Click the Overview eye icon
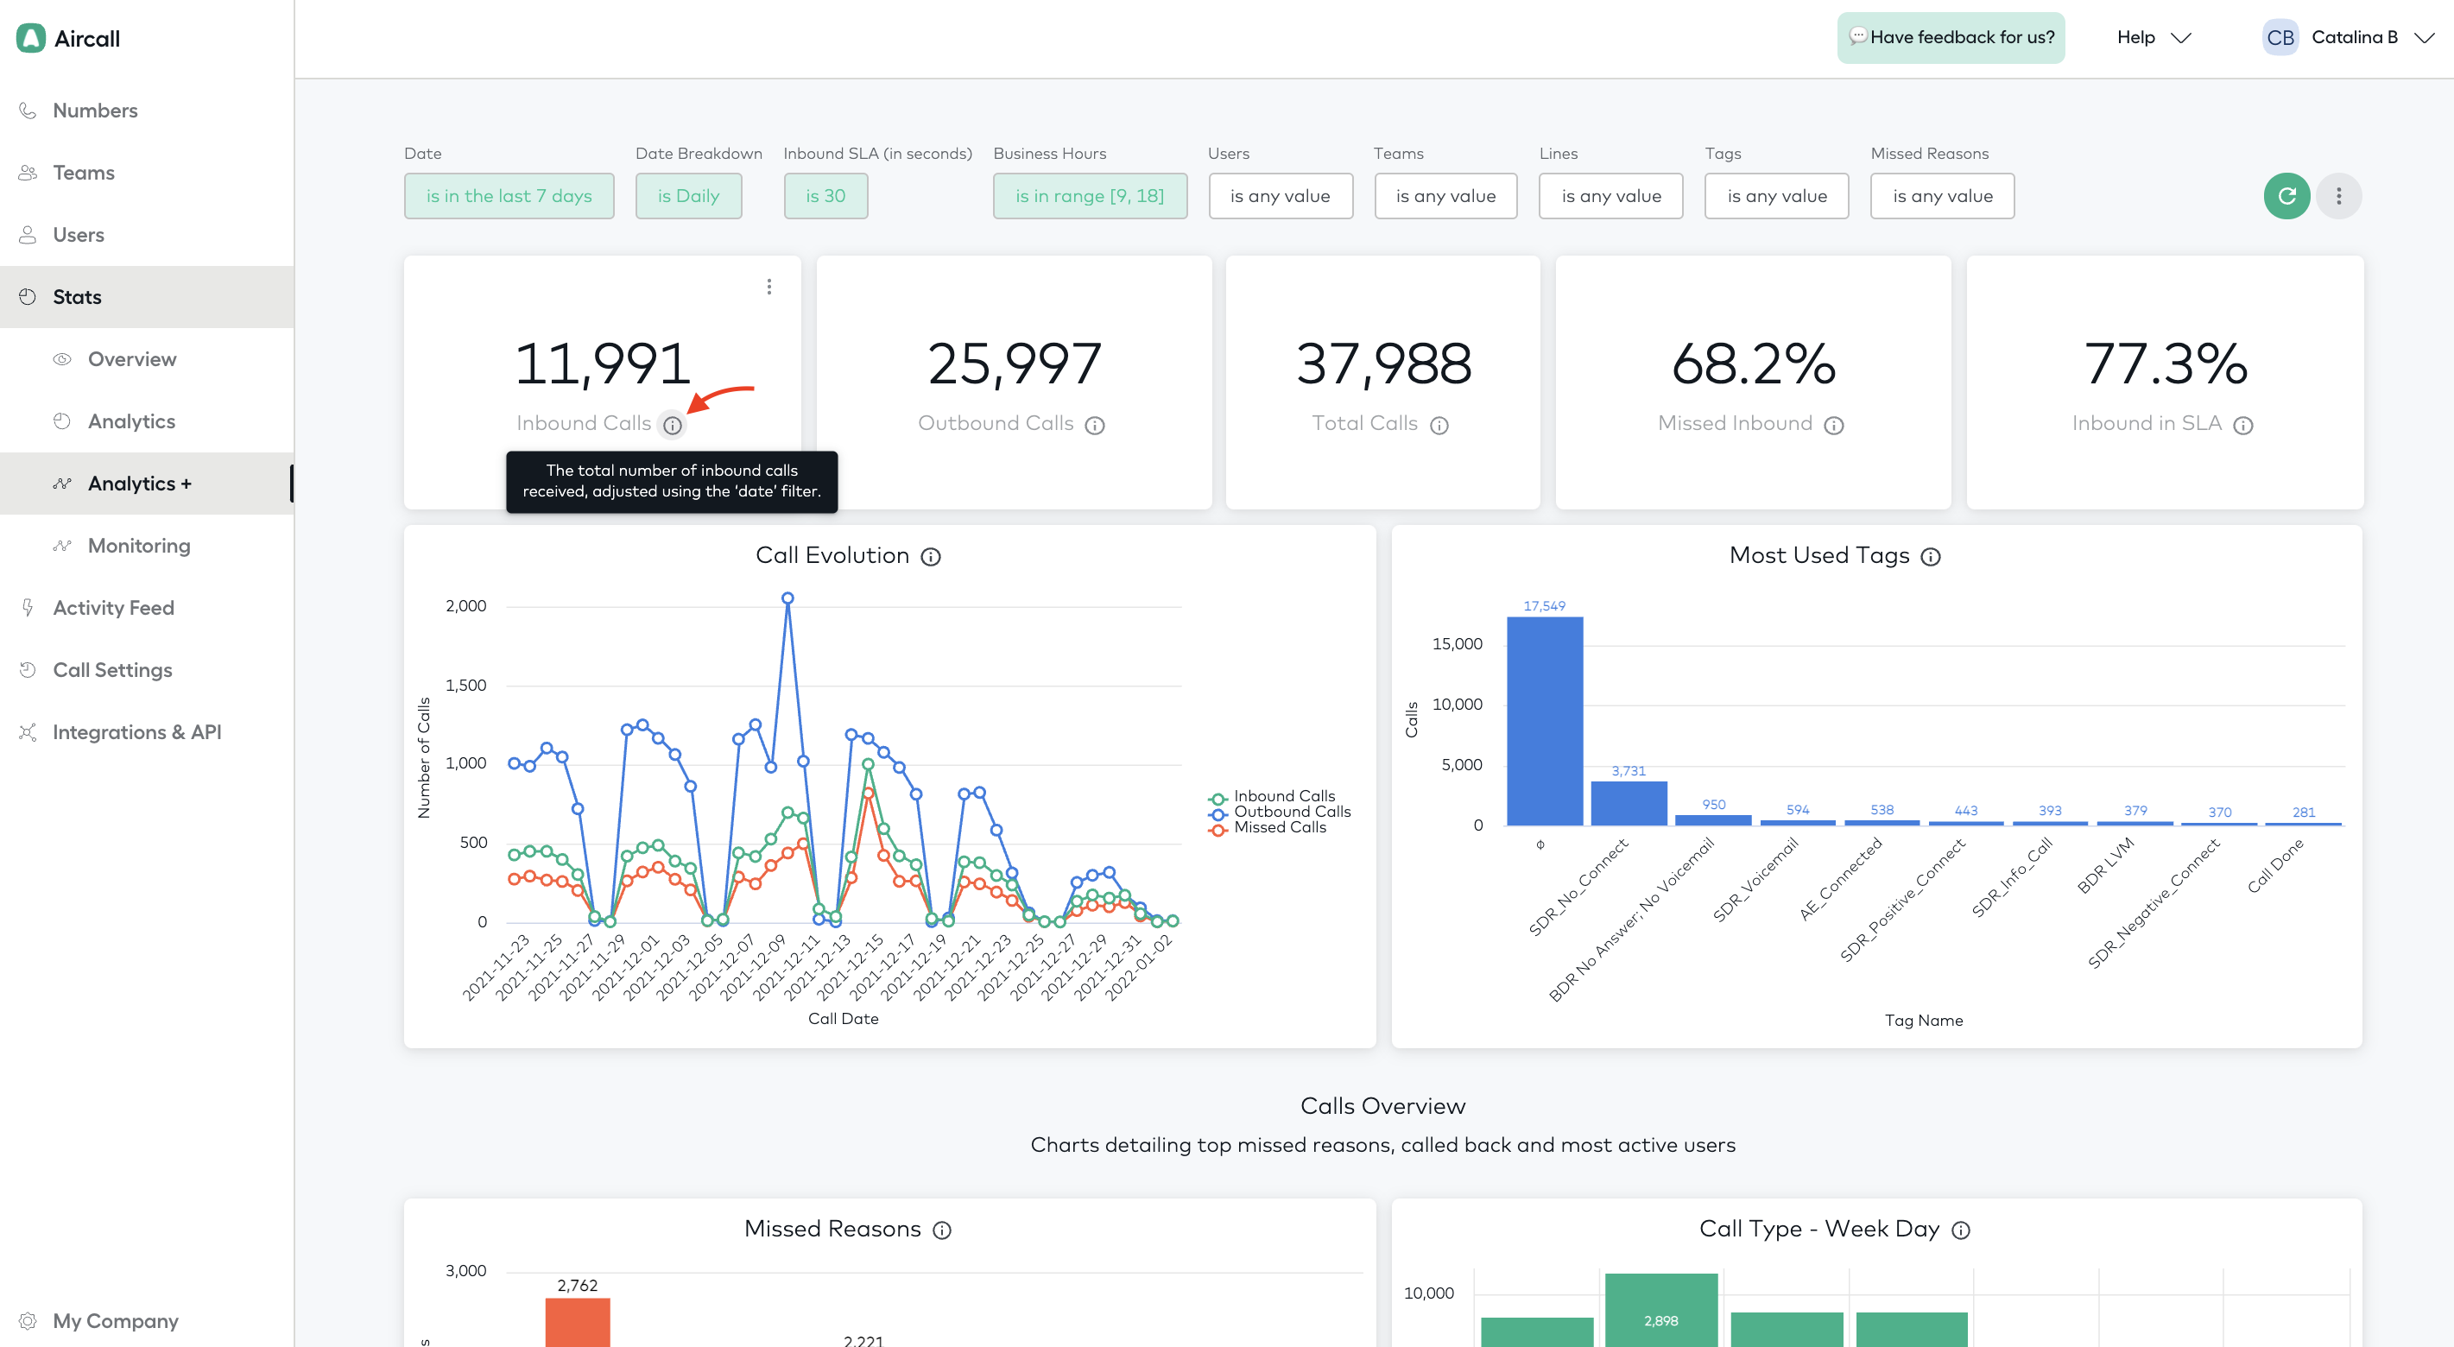The height and width of the screenshot is (1347, 2454). (x=62, y=359)
